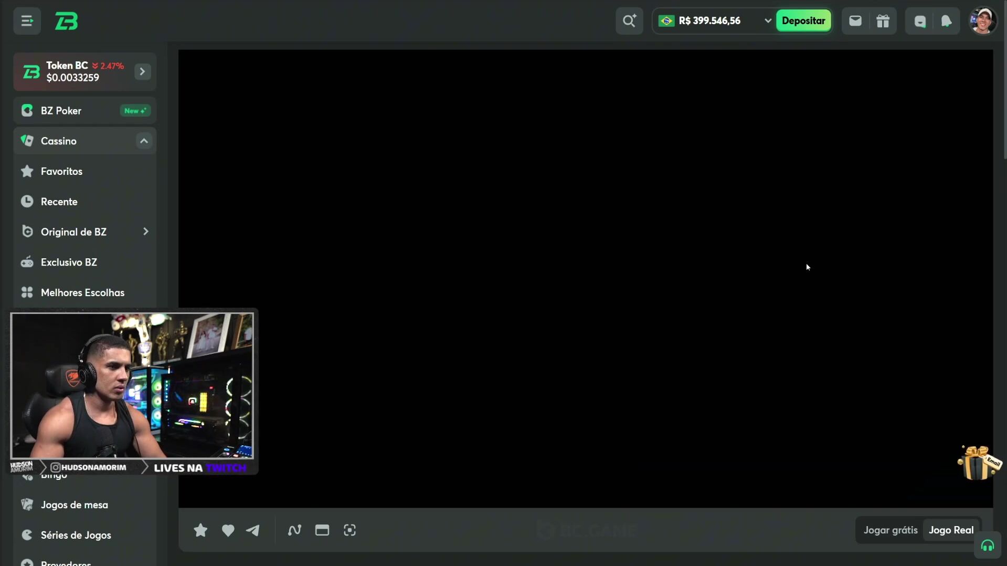The image size is (1007, 566).
Task: Click the Depositar button
Action: (803, 21)
